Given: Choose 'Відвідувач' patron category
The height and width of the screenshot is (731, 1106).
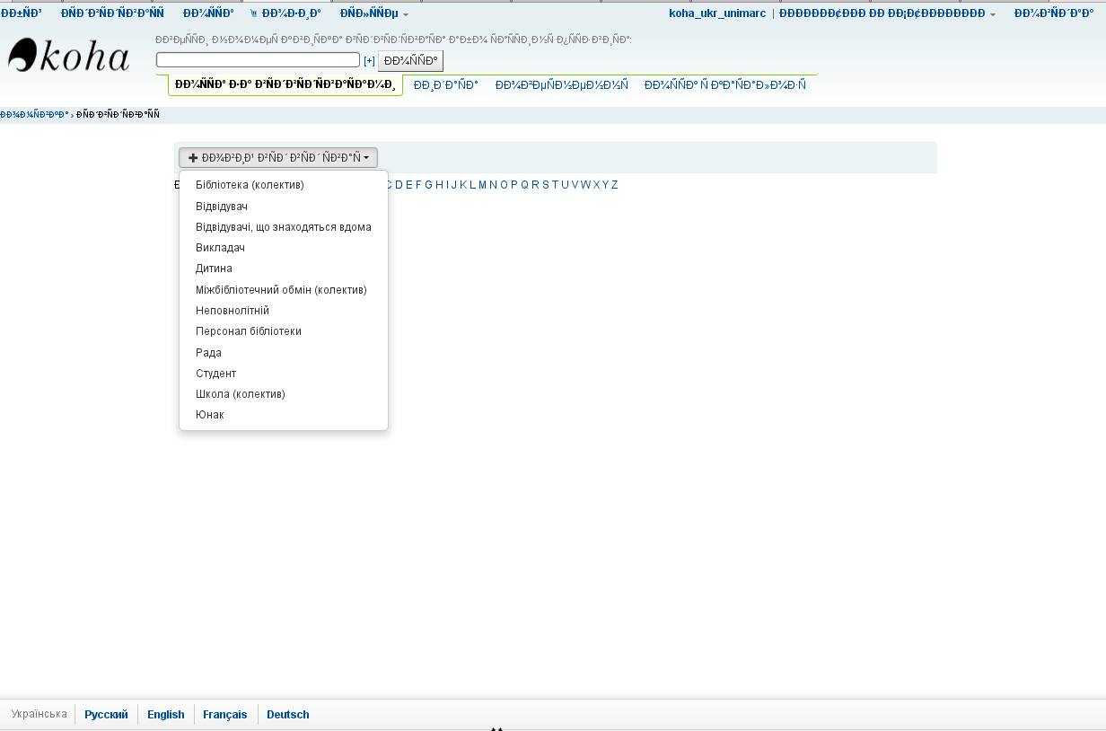Looking at the screenshot, I should 222,207.
